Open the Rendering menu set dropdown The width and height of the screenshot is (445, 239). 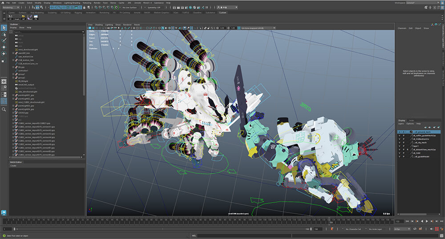(x=11, y=8)
